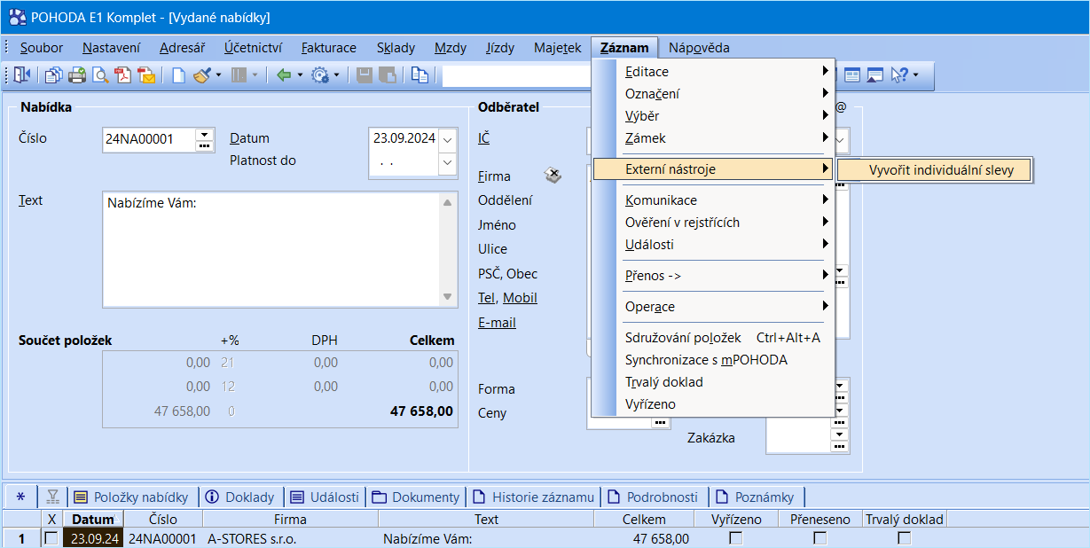1090x548 pixels.
Task: Click the grey columns toolbar icon
Action: [239, 76]
